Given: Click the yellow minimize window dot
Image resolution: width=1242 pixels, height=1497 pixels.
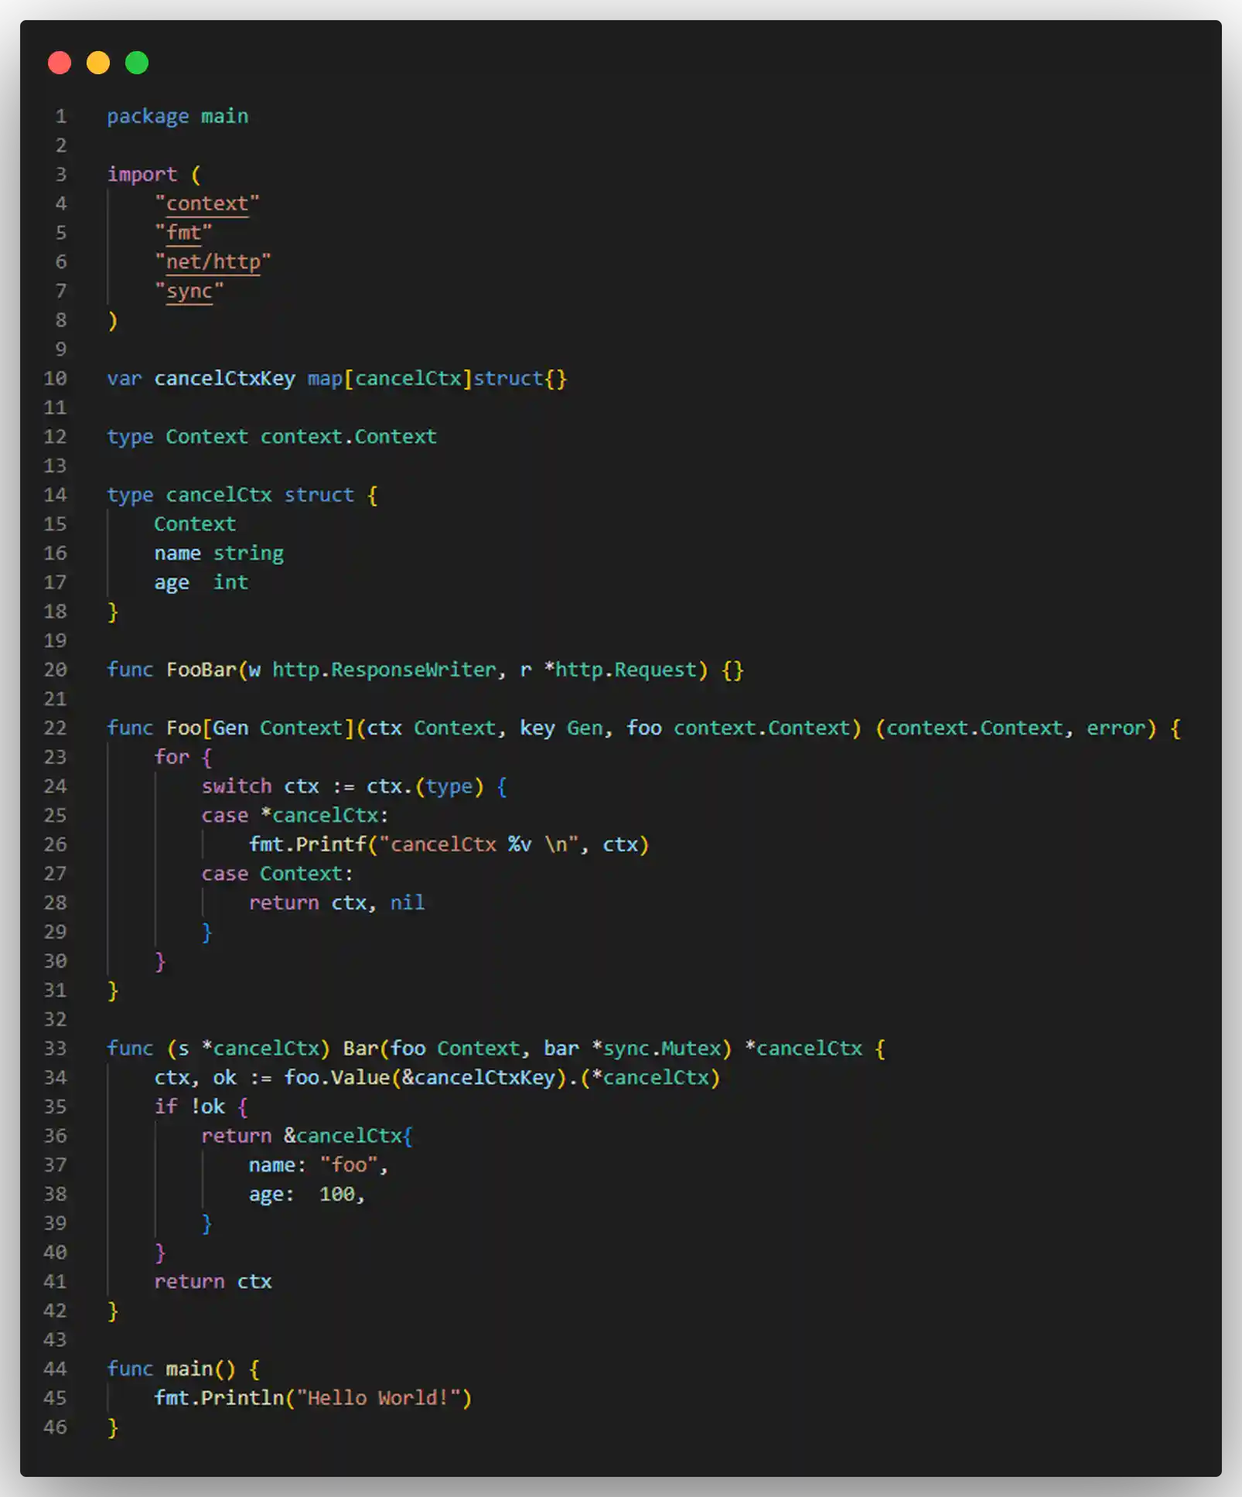Looking at the screenshot, I should pos(99,63).
